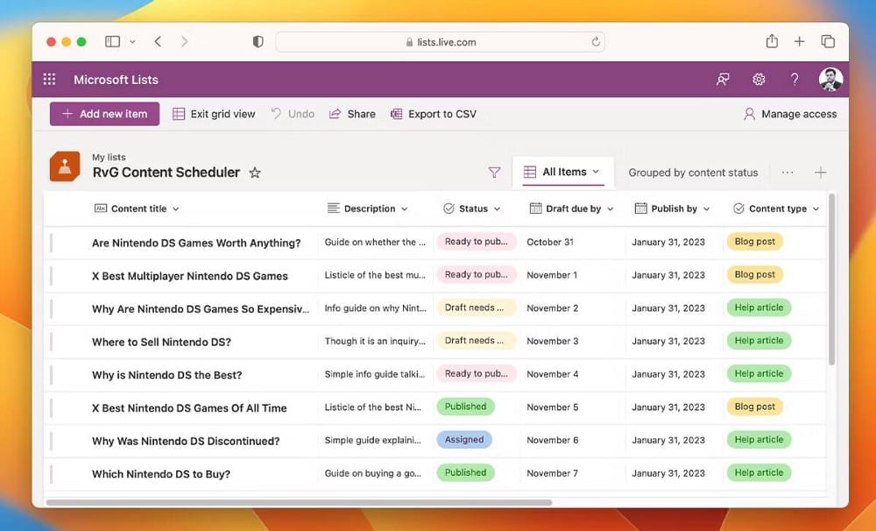876x531 pixels.
Task: Star the RvG Content Scheduler list as favorite
Action: [255, 173]
